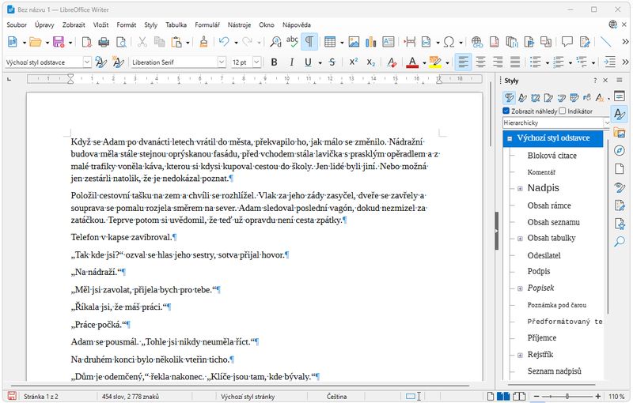Open the Soubor menu
Image resolution: width=633 pixels, height=403 pixels.
[17, 24]
